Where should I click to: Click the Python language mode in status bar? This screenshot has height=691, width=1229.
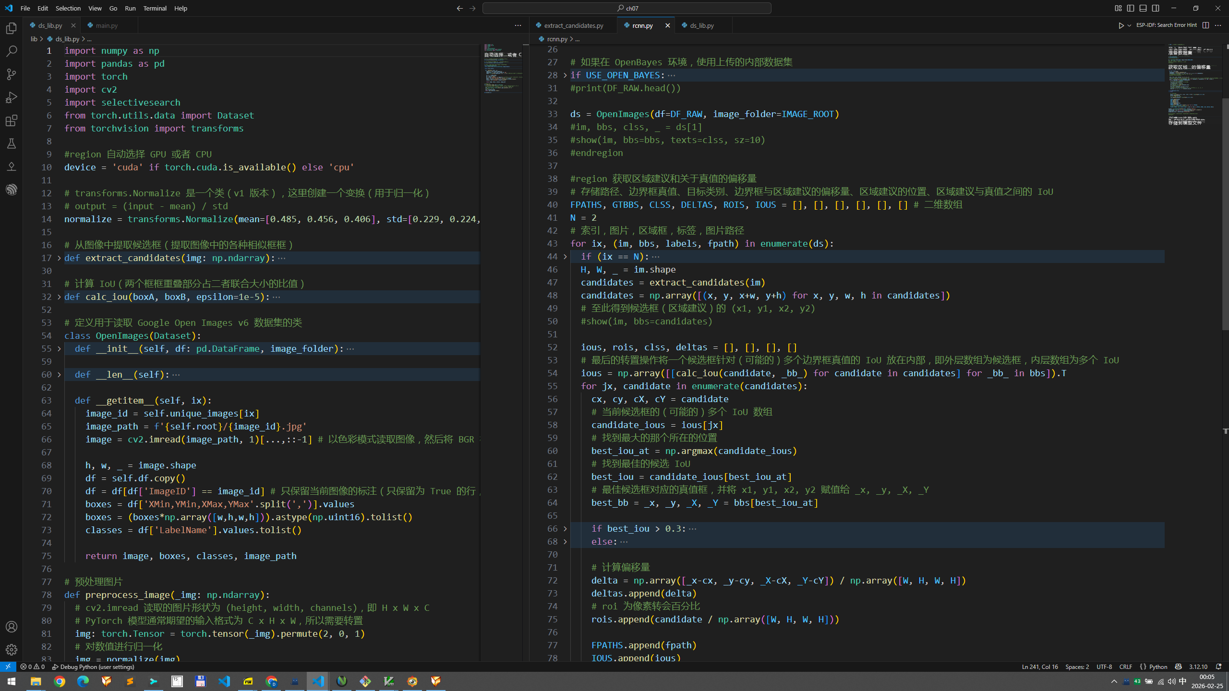pos(1158,667)
